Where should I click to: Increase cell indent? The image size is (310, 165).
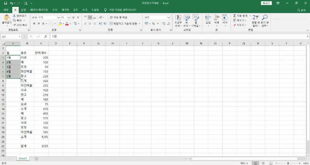point(105,24)
